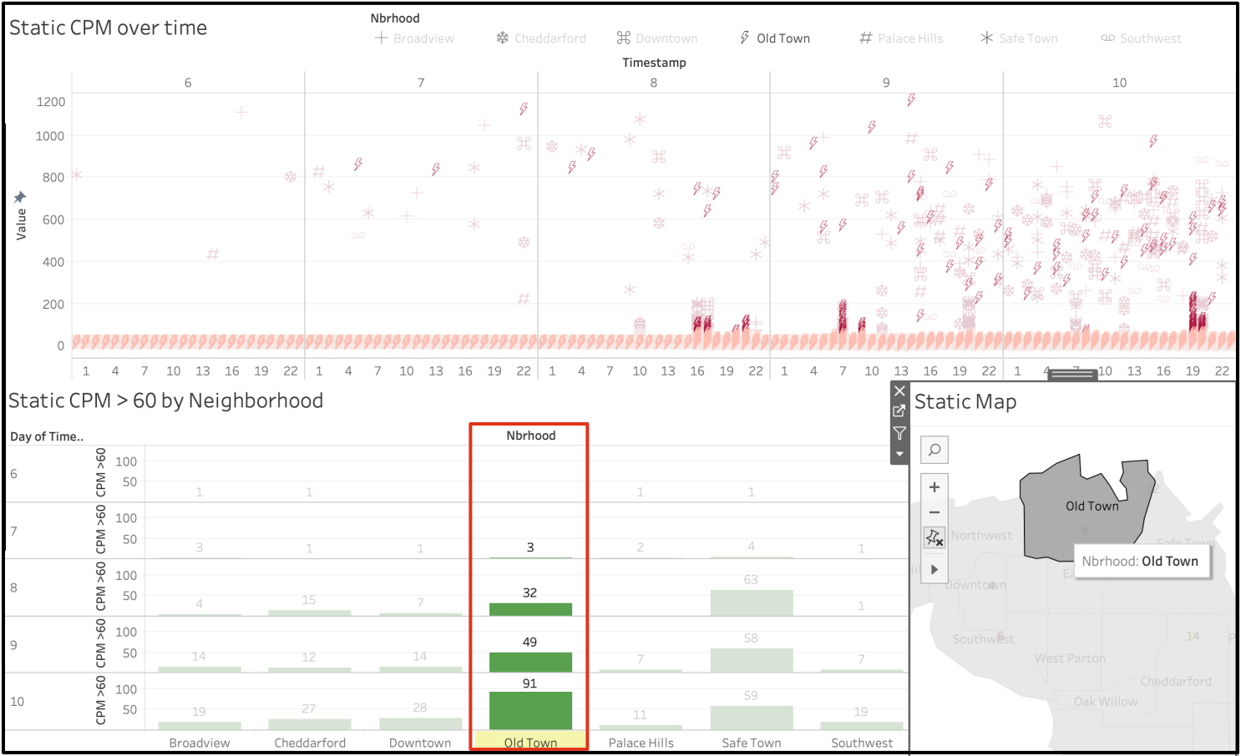Select the Safe Town 63 bar
This screenshot has width=1241, height=756.
click(x=752, y=603)
